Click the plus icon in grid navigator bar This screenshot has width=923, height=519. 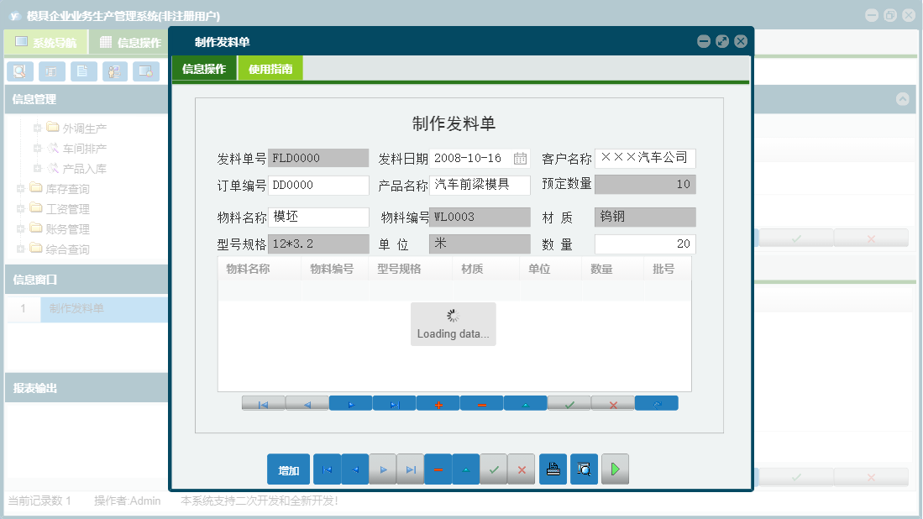(438, 403)
